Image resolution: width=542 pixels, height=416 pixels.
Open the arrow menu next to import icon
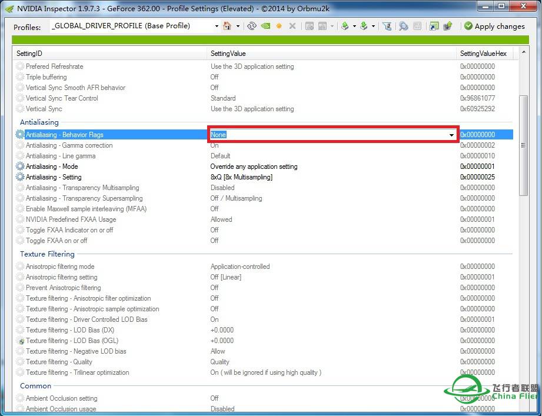pos(373,26)
